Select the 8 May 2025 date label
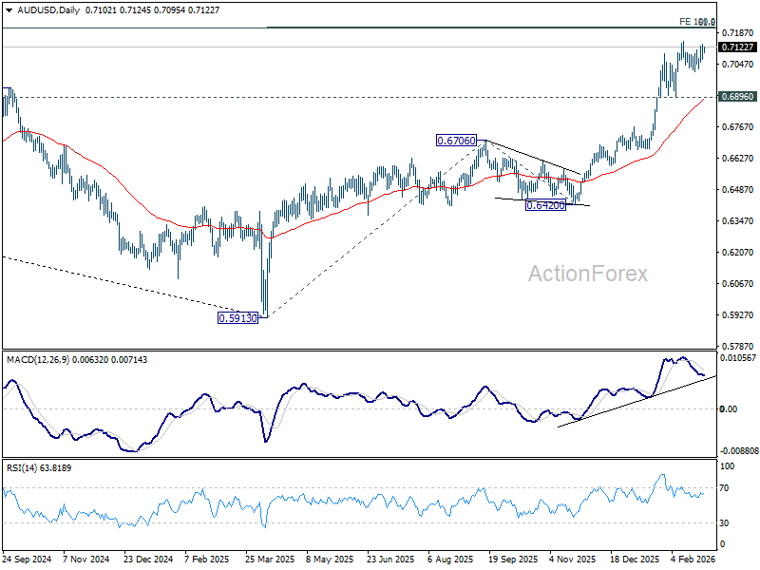This screenshot has width=760, height=570. point(331,559)
